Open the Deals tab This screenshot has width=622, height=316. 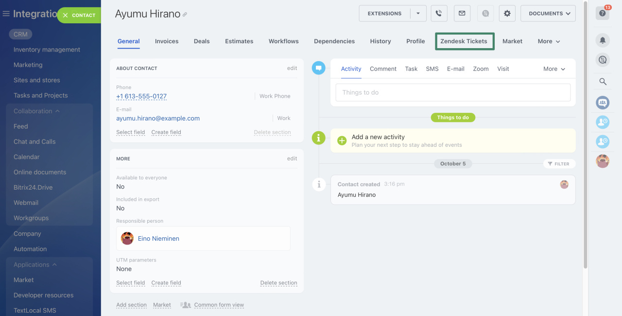202,41
